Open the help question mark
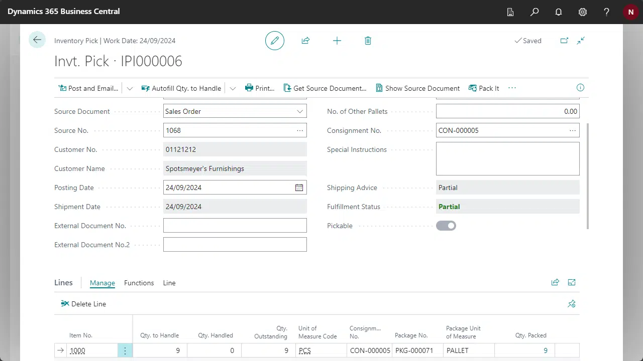Viewport: 643px width, 361px height. [607, 12]
